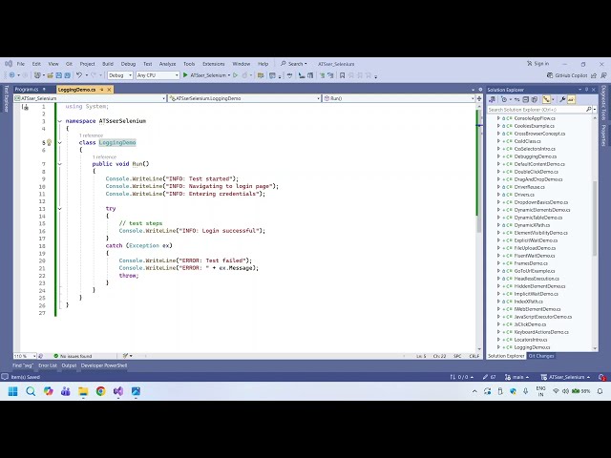Click the pending changes pencil 67 indicator

click(489, 377)
